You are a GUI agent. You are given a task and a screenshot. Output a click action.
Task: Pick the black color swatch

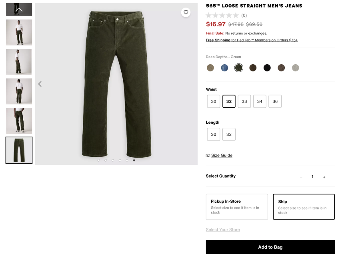click(x=267, y=68)
